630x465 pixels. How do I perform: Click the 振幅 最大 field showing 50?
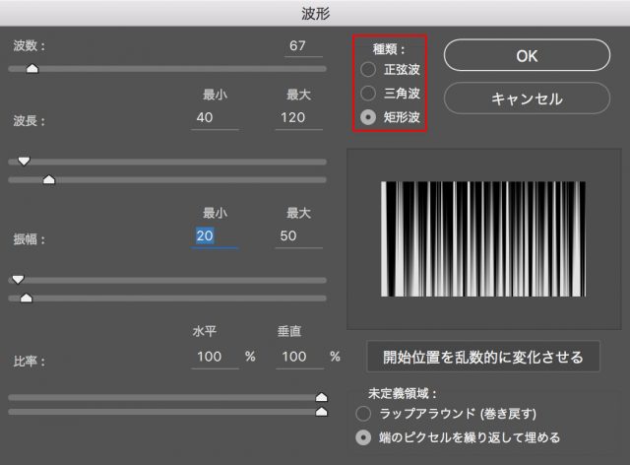(x=299, y=236)
